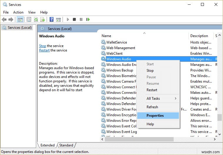
Task: Select the WalletService row
Action: coord(159,42)
